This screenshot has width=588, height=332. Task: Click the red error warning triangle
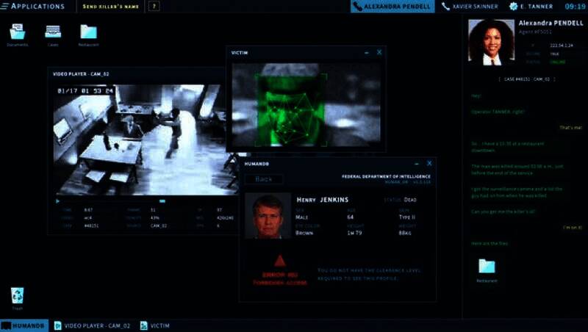tap(279, 261)
